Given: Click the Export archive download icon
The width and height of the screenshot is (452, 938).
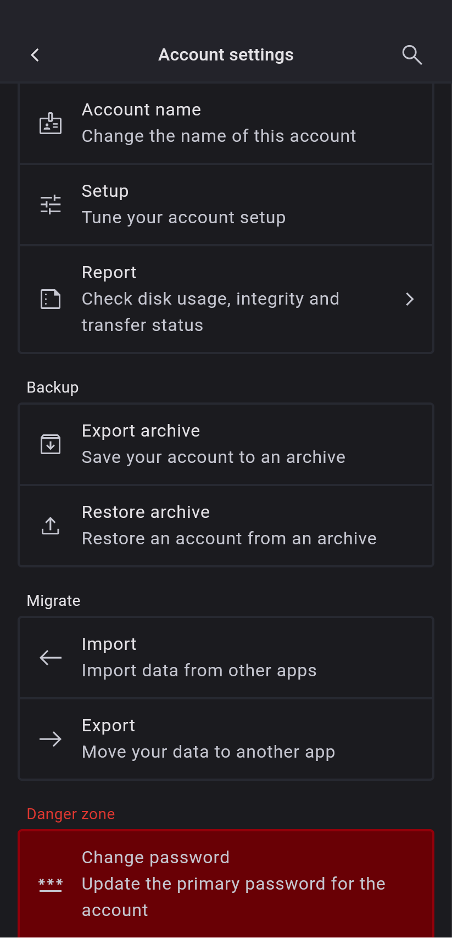Looking at the screenshot, I should (51, 444).
